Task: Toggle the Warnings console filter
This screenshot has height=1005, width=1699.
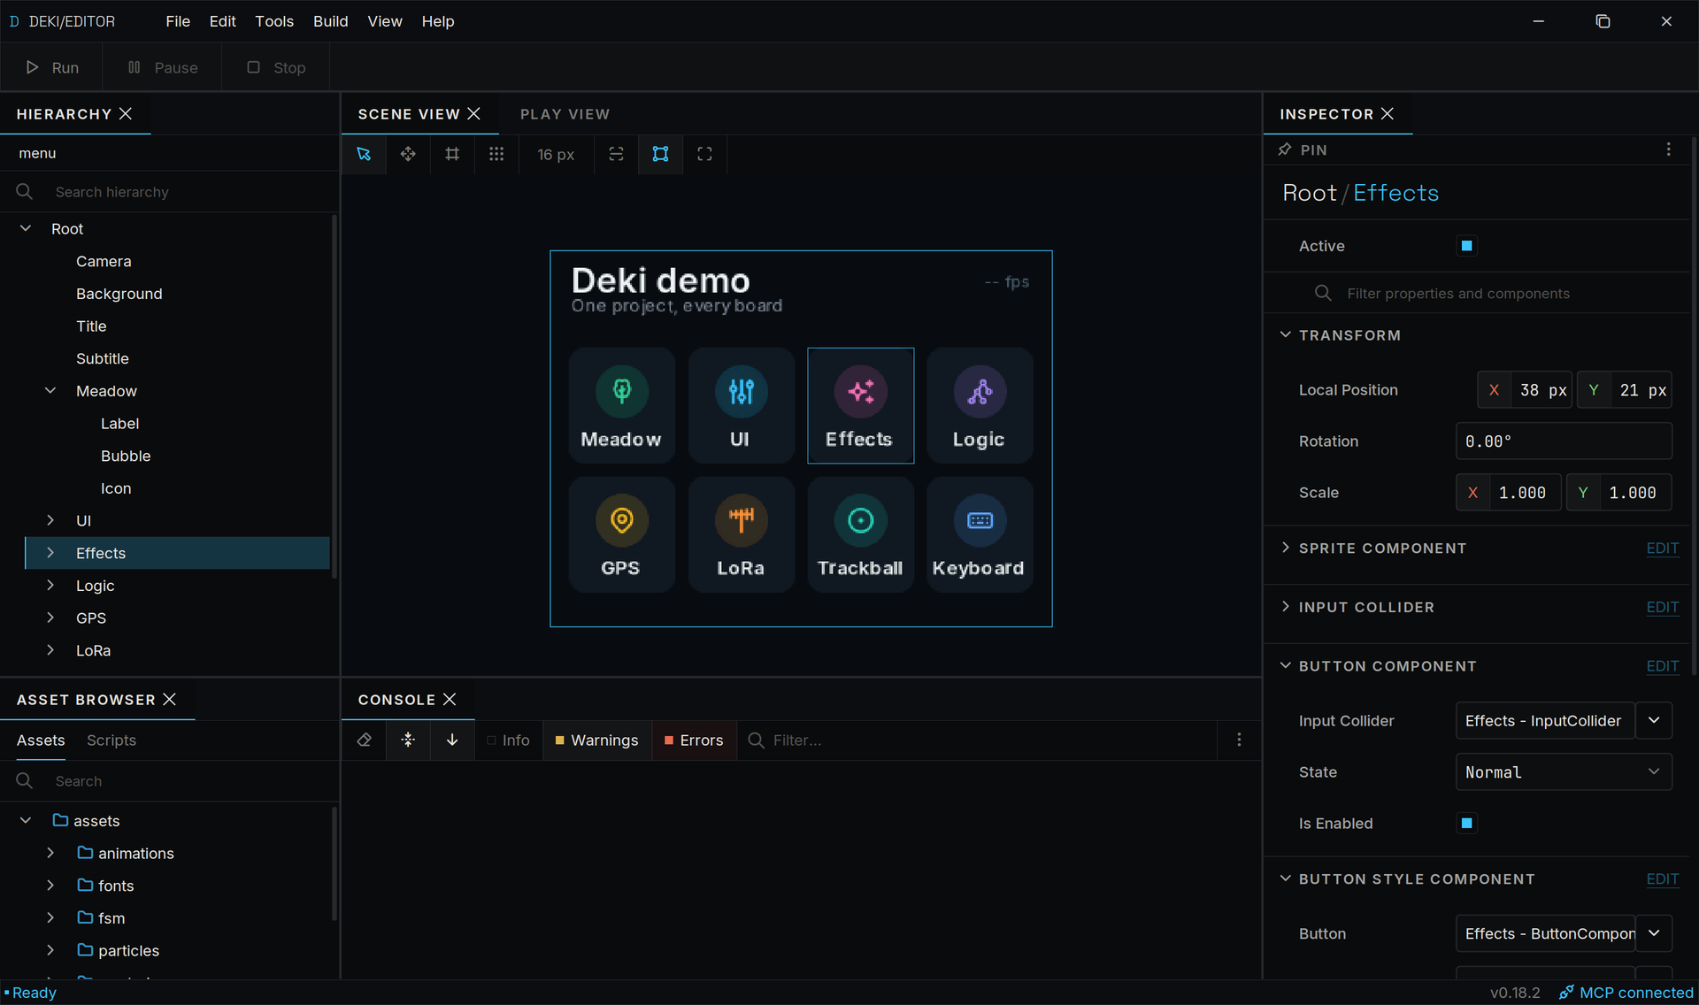Action: click(596, 740)
